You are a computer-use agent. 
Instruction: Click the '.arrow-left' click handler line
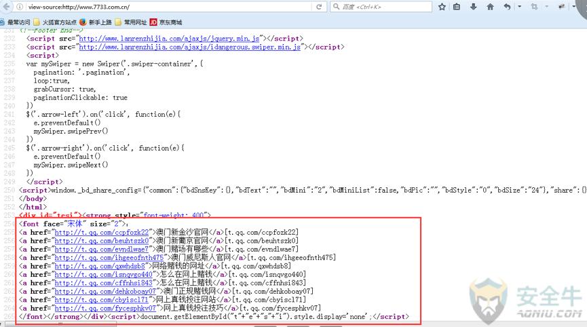click(103, 115)
